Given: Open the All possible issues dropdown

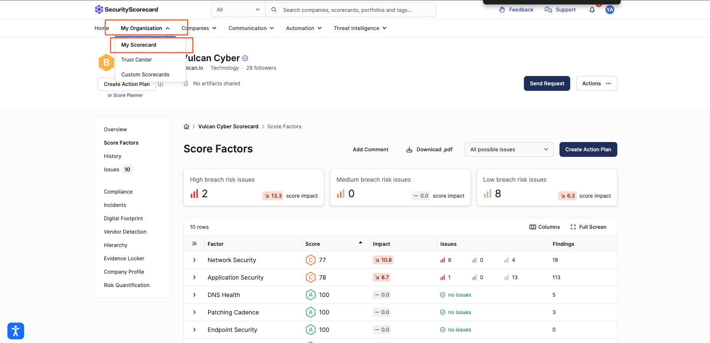Looking at the screenshot, I should tap(509, 149).
